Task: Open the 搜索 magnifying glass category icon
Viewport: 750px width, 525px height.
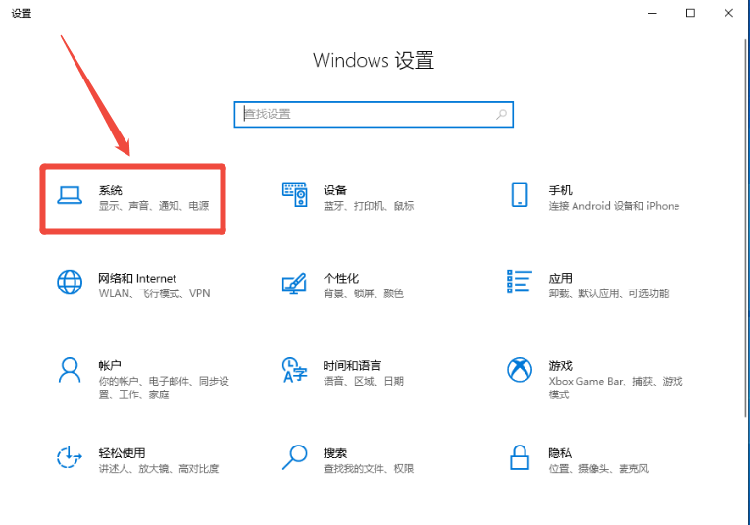Action: 295,457
